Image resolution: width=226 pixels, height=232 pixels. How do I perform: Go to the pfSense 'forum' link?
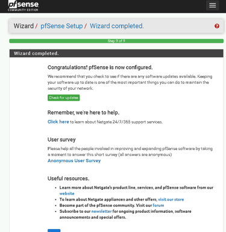[x=159, y=205]
